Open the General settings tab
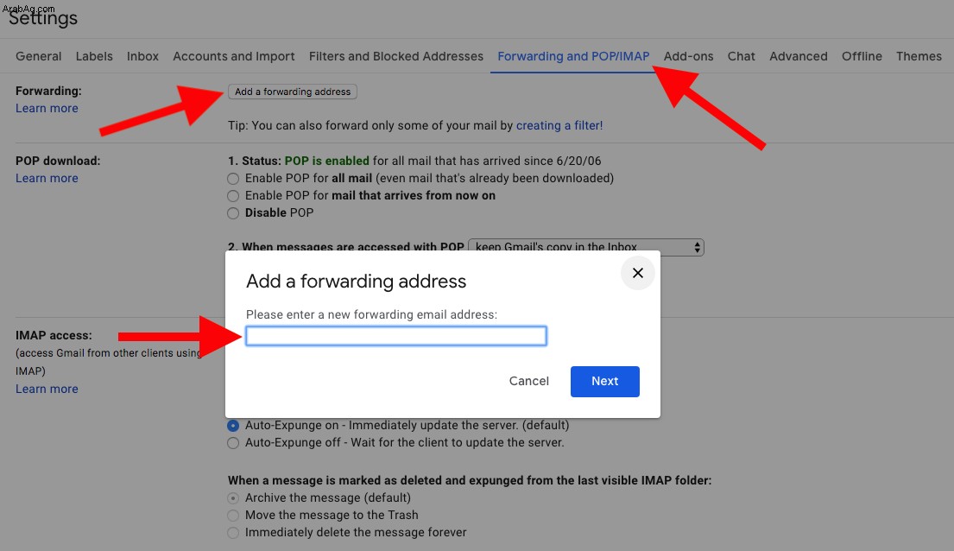 [38, 56]
